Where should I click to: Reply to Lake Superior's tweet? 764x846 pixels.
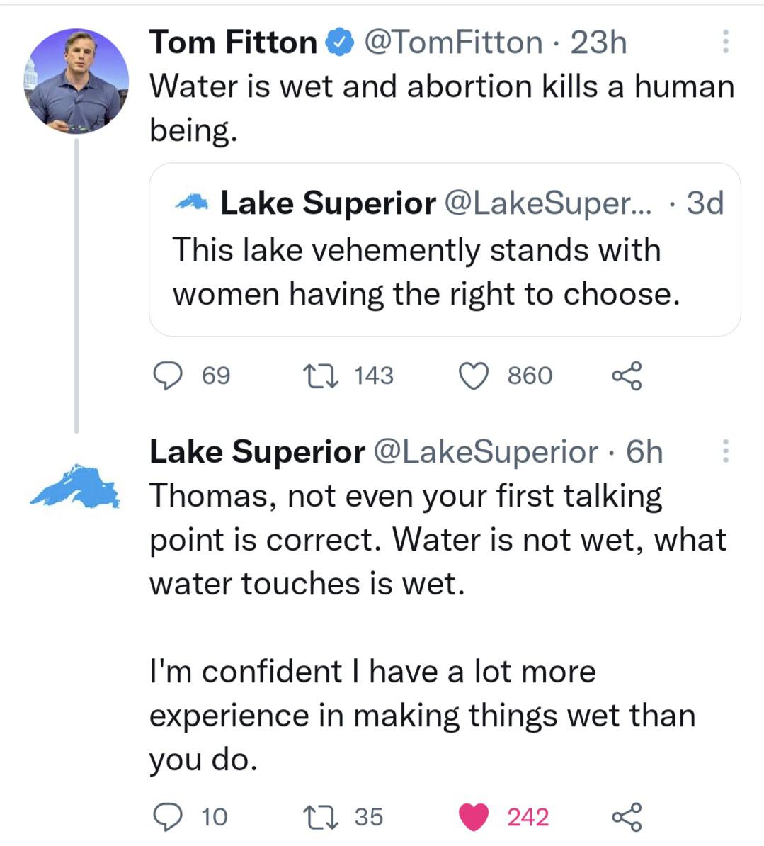[168, 816]
